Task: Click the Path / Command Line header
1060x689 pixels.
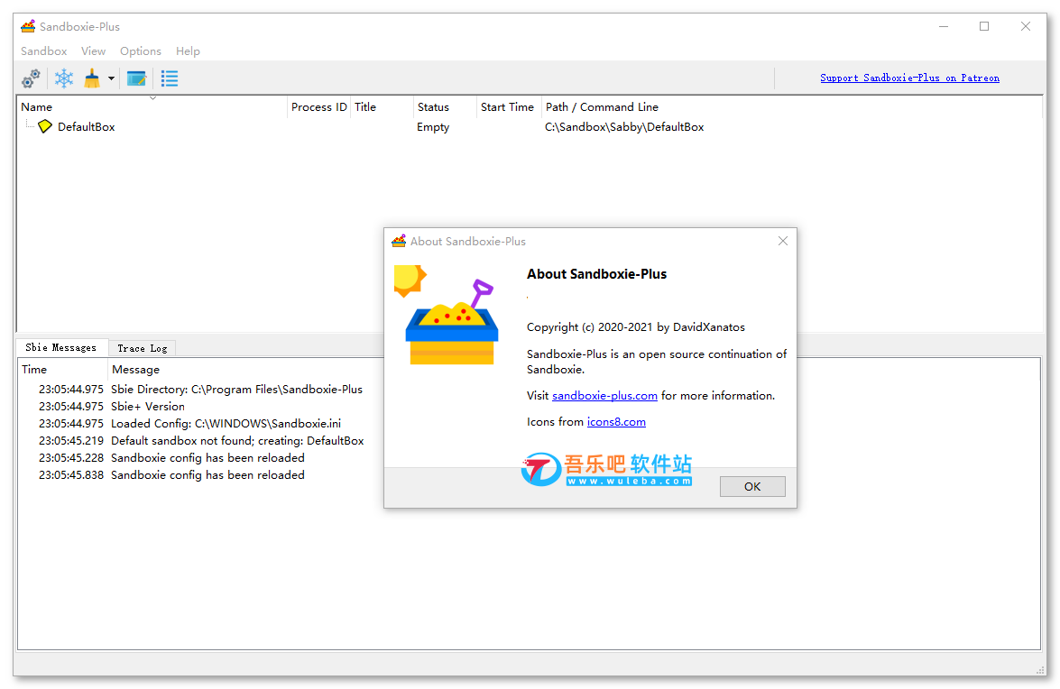Action: (790, 106)
